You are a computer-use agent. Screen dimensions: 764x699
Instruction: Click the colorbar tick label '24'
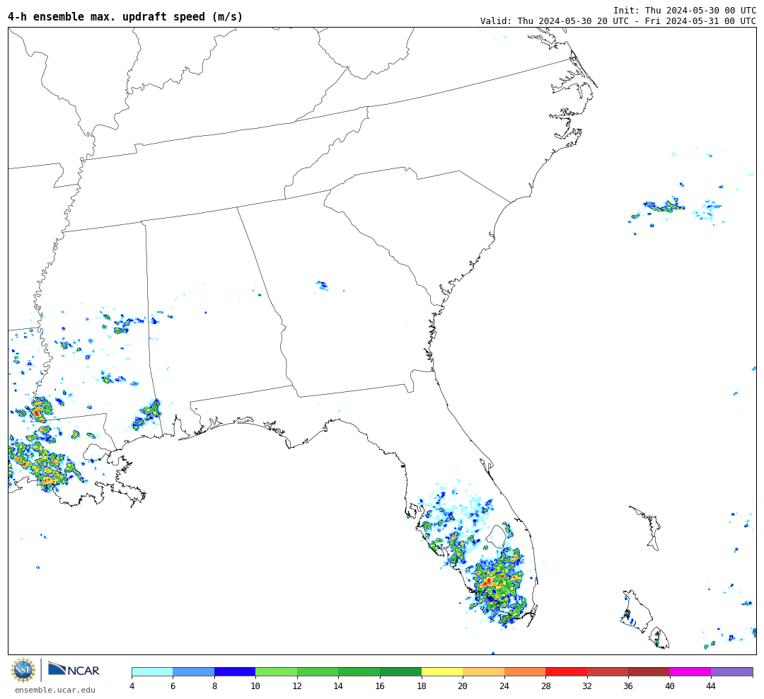[504, 686]
